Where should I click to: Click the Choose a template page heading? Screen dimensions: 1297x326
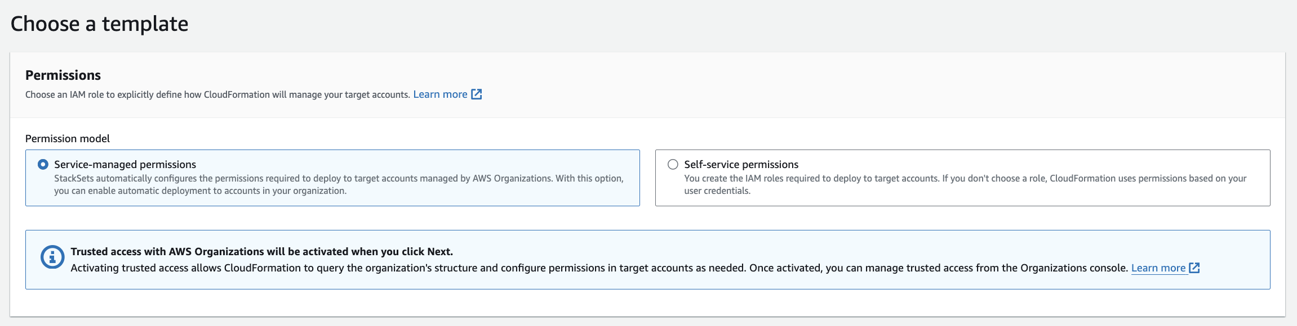click(99, 24)
